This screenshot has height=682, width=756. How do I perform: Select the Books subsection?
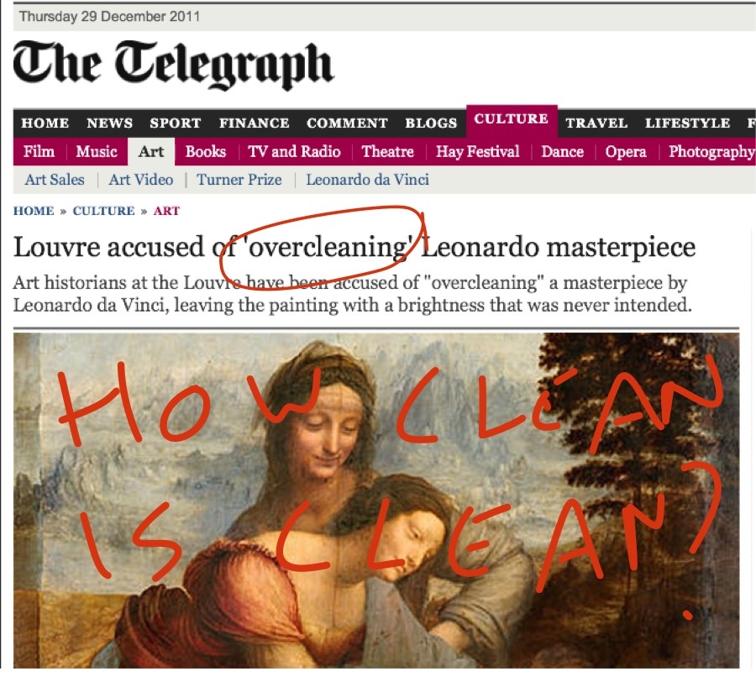206,152
